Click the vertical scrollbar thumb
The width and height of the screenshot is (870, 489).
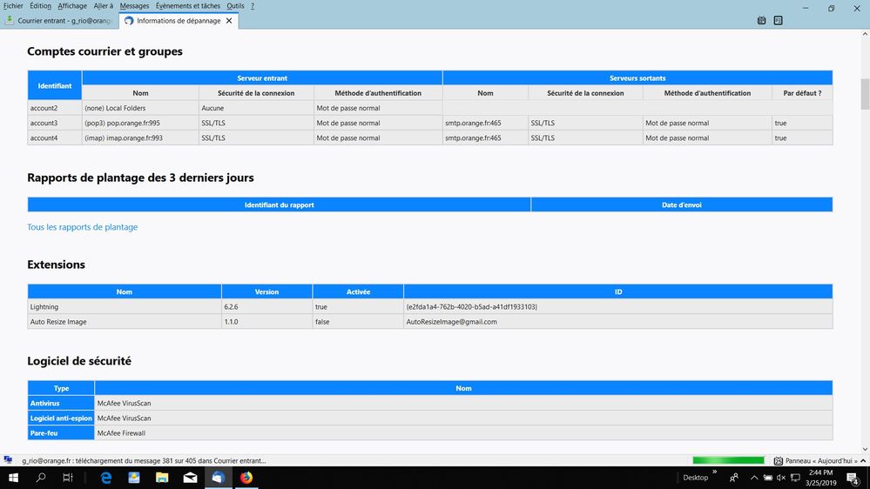click(865, 94)
